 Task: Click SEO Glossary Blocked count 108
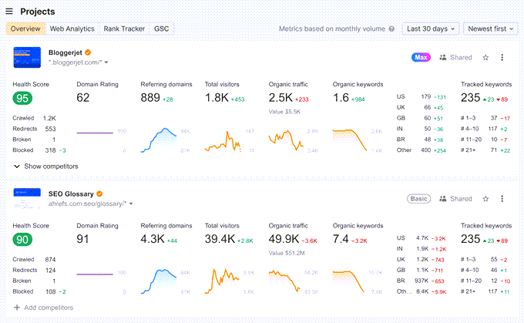point(50,291)
